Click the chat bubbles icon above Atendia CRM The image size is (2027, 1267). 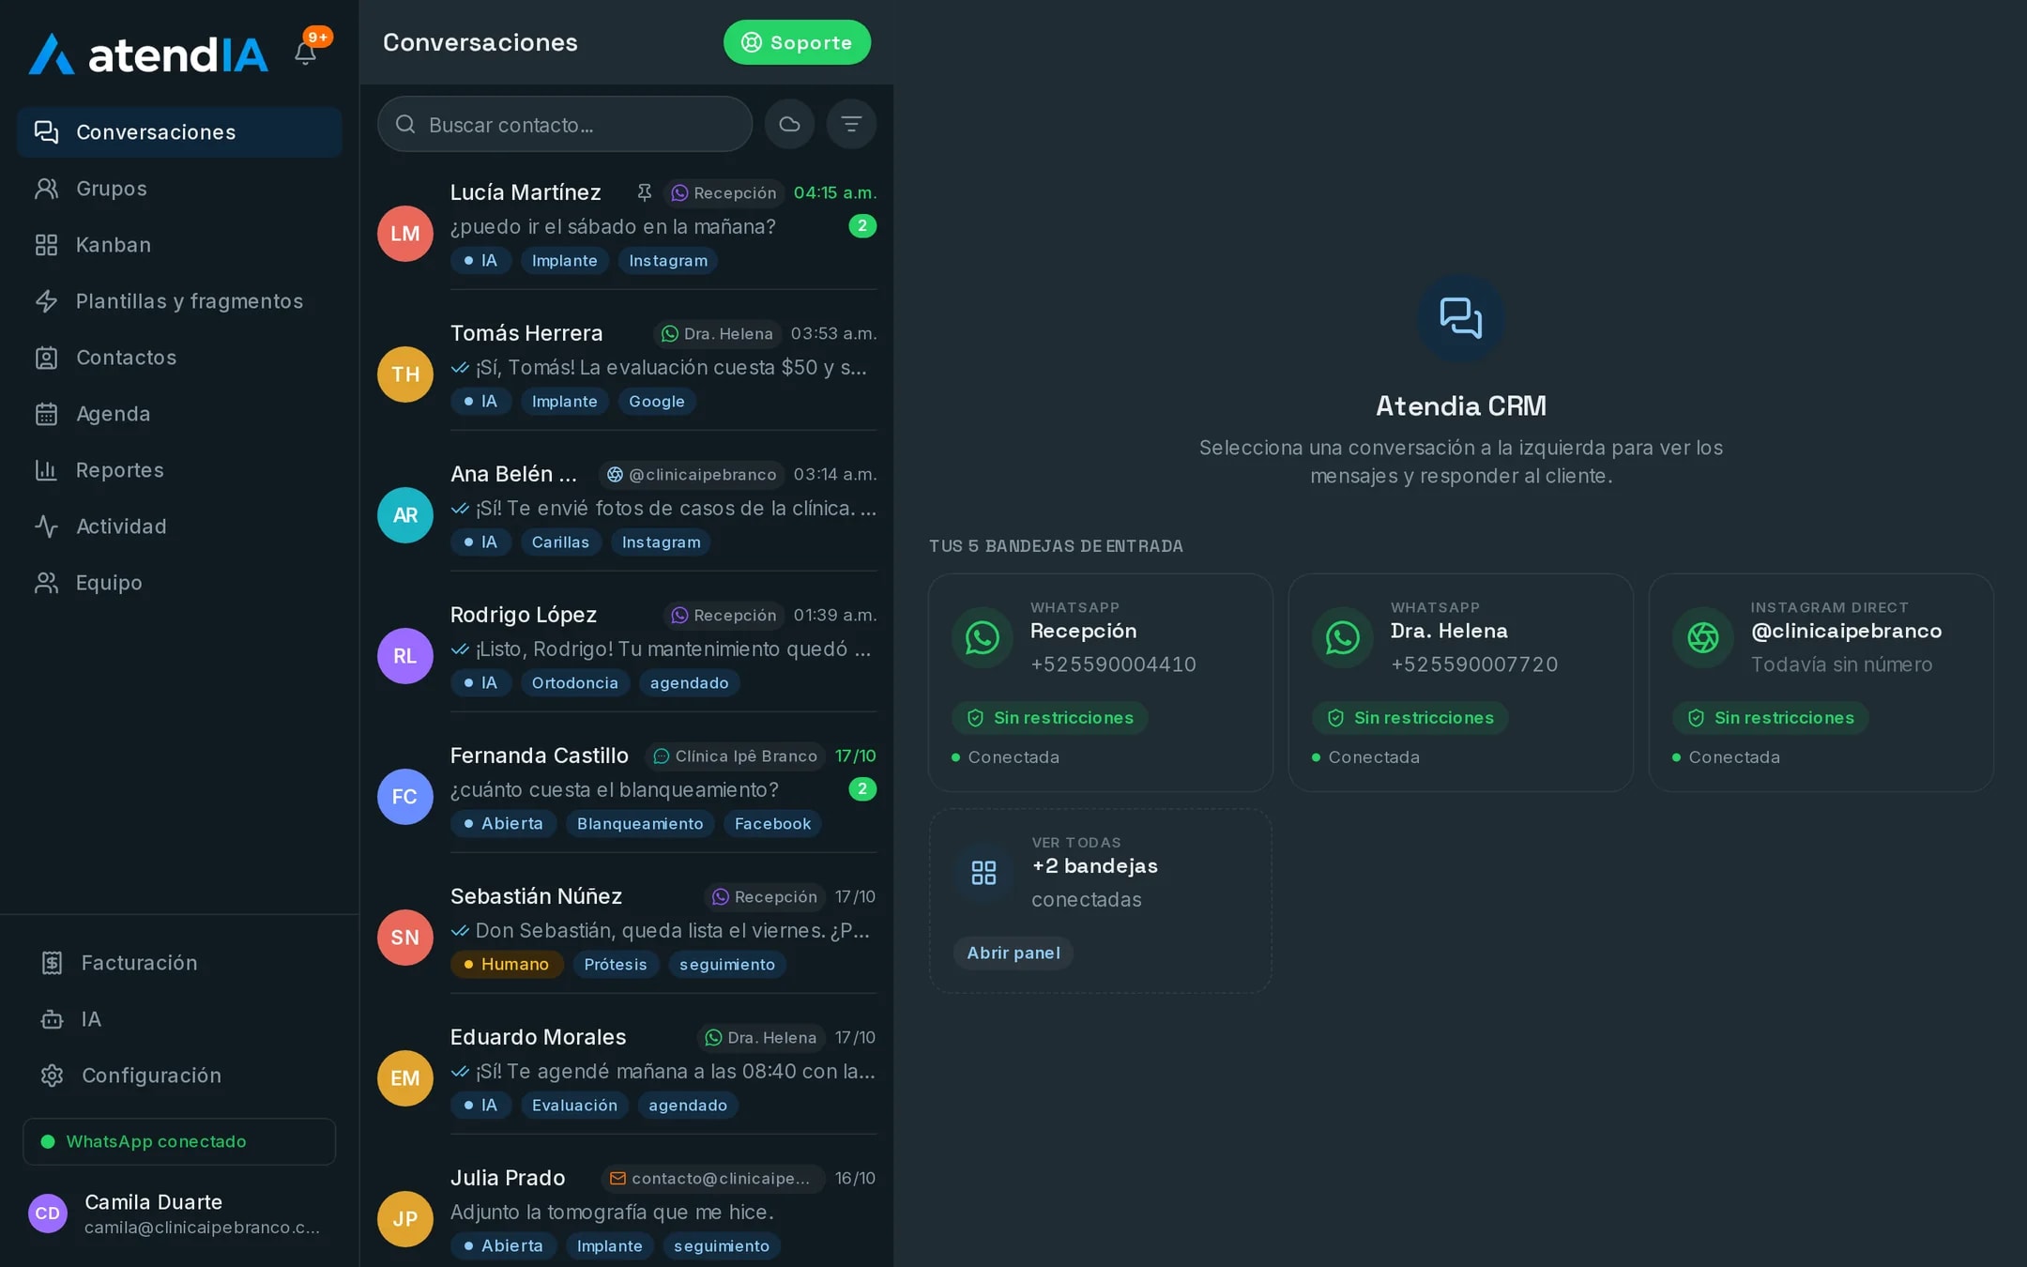point(1461,318)
